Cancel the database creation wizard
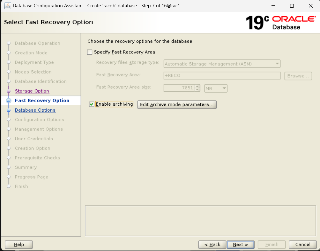The image size is (320, 251). (303, 245)
